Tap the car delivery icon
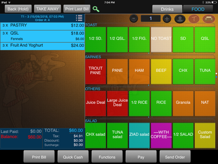Screen dimensions: 218x164 (x=209, y=19)
